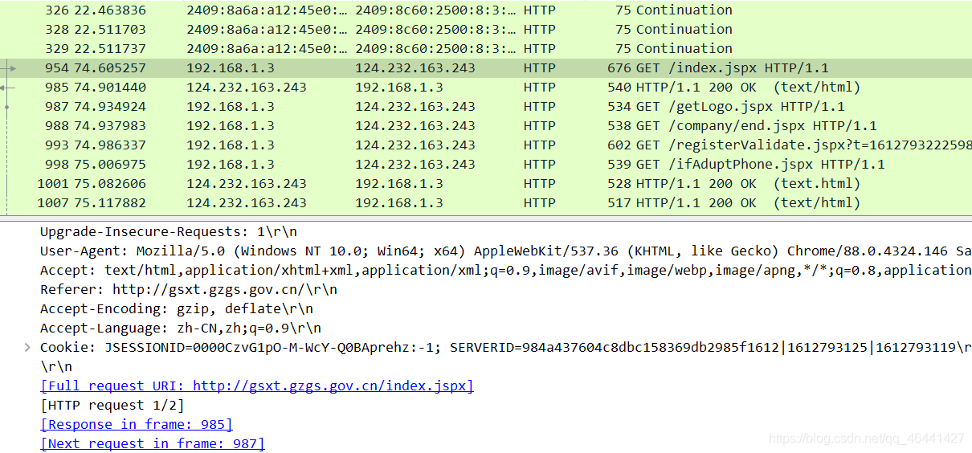The width and height of the screenshot is (972, 453).
Task: Select the Accept: text/html header line
Action: tap(506, 271)
